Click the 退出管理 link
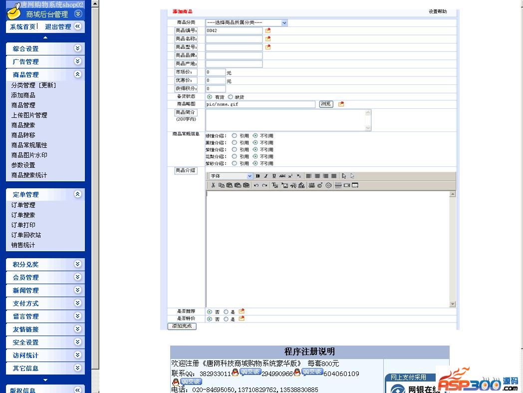 coord(58,26)
